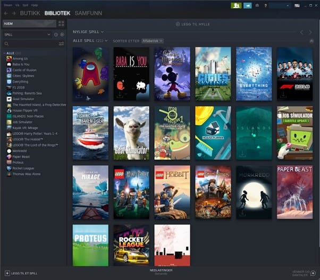
Task: Switch to the BUTIKK tab
Action: pos(30,13)
